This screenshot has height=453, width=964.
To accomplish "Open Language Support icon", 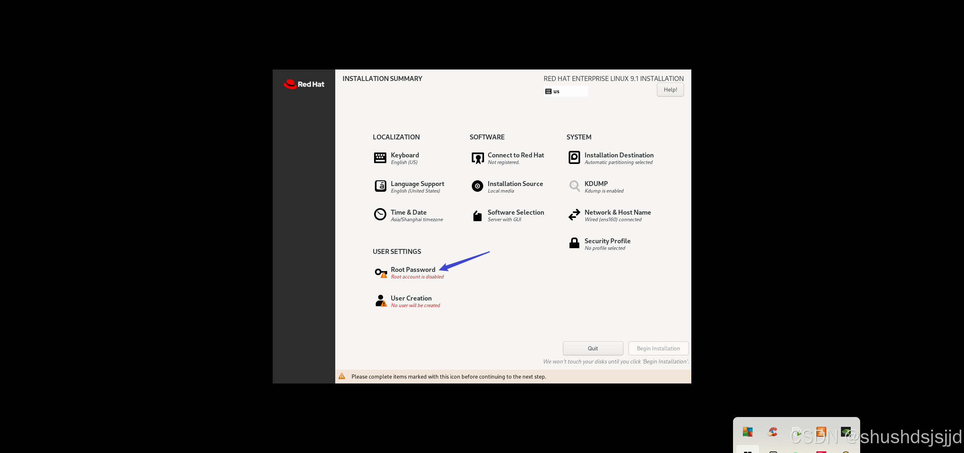I will point(380,186).
